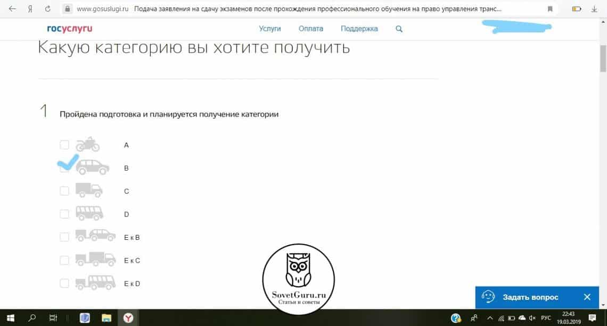Close the 'Задать вопрос' chat widget
This screenshot has height=326, width=607.
[x=587, y=297]
